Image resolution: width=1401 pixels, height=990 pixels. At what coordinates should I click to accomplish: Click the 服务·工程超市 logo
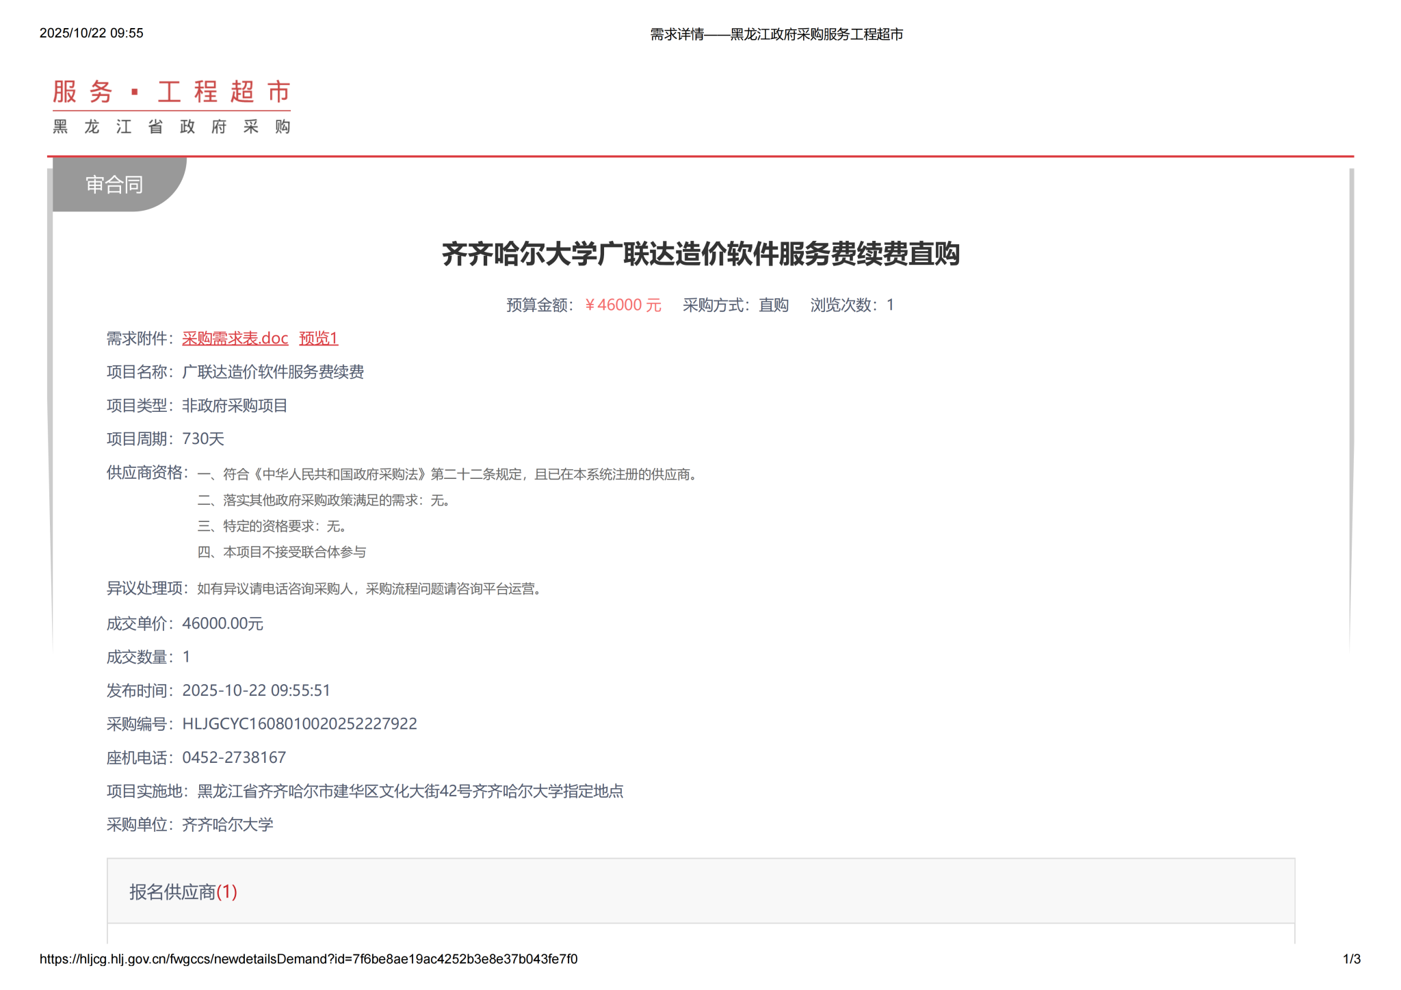(171, 92)
